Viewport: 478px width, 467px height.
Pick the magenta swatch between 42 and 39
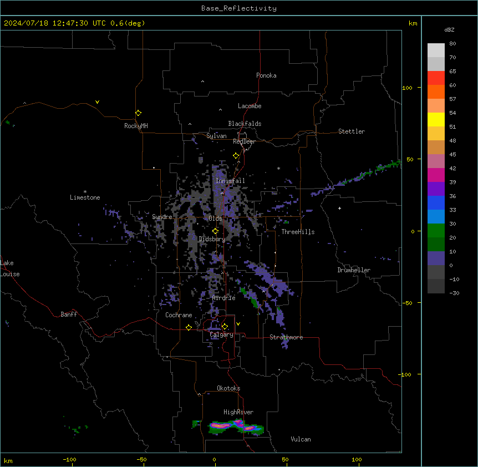point(436,175)
